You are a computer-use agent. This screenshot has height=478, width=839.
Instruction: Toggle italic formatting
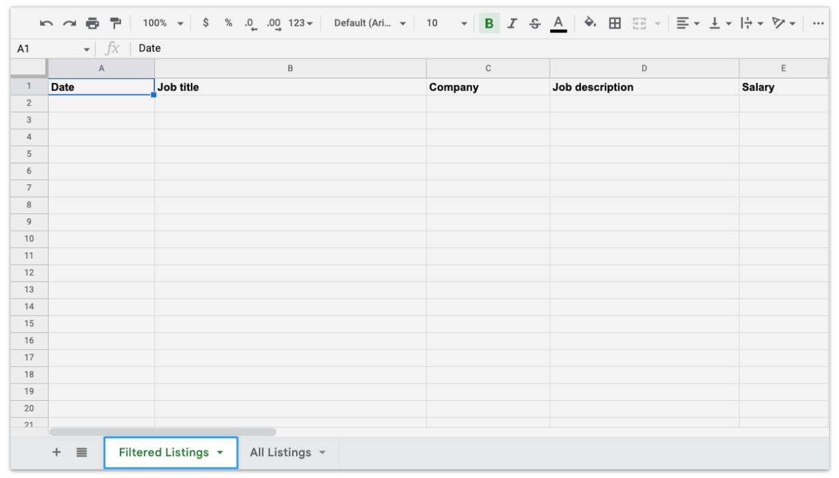[512, 23]
